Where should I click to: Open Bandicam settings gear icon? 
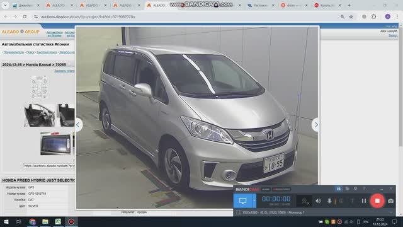click(355, 189)
